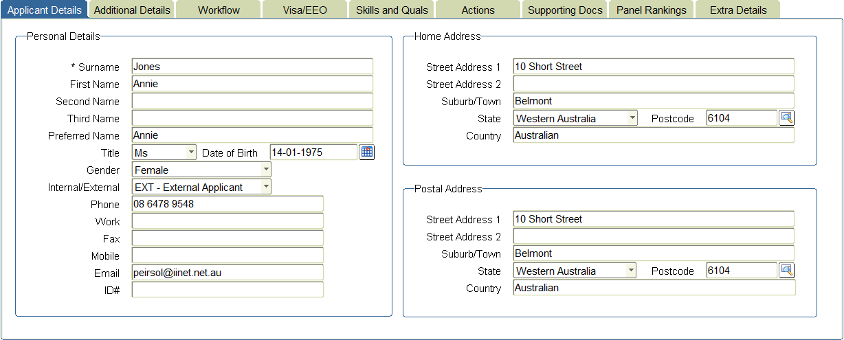Click Home Address Country field
Screen dimensions: 844x340
[x=654, y=135]
